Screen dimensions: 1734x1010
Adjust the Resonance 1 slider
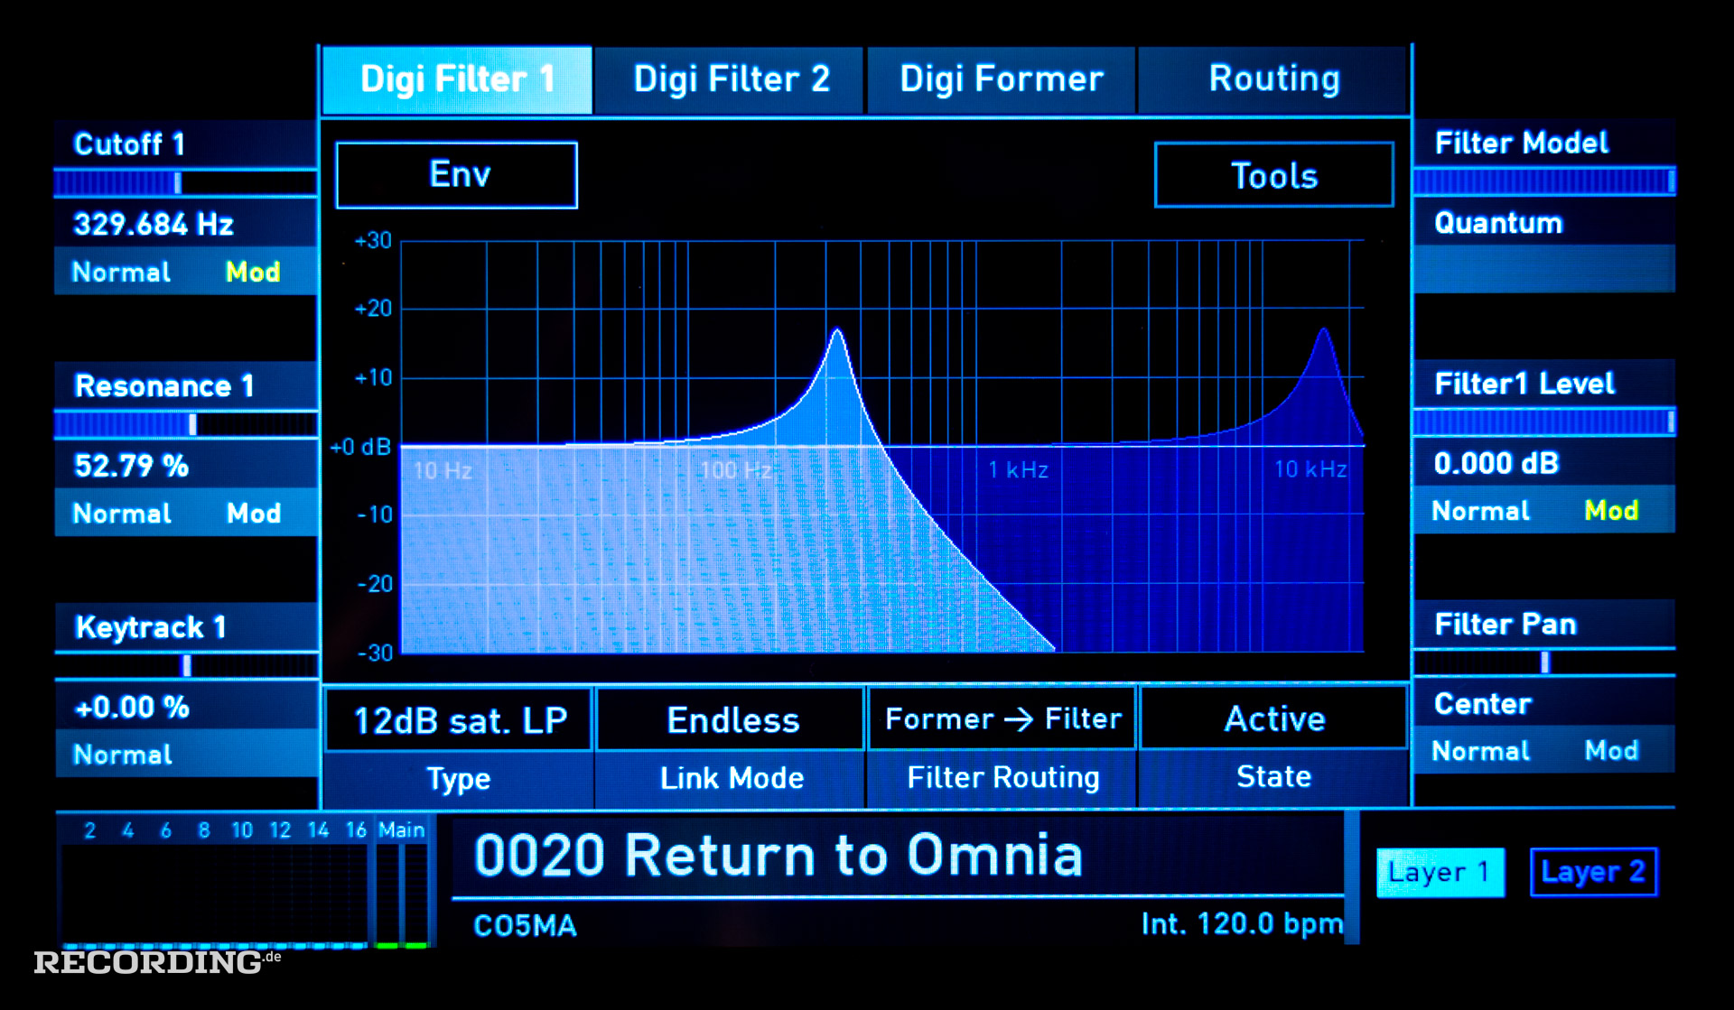[x=185, y=424]
